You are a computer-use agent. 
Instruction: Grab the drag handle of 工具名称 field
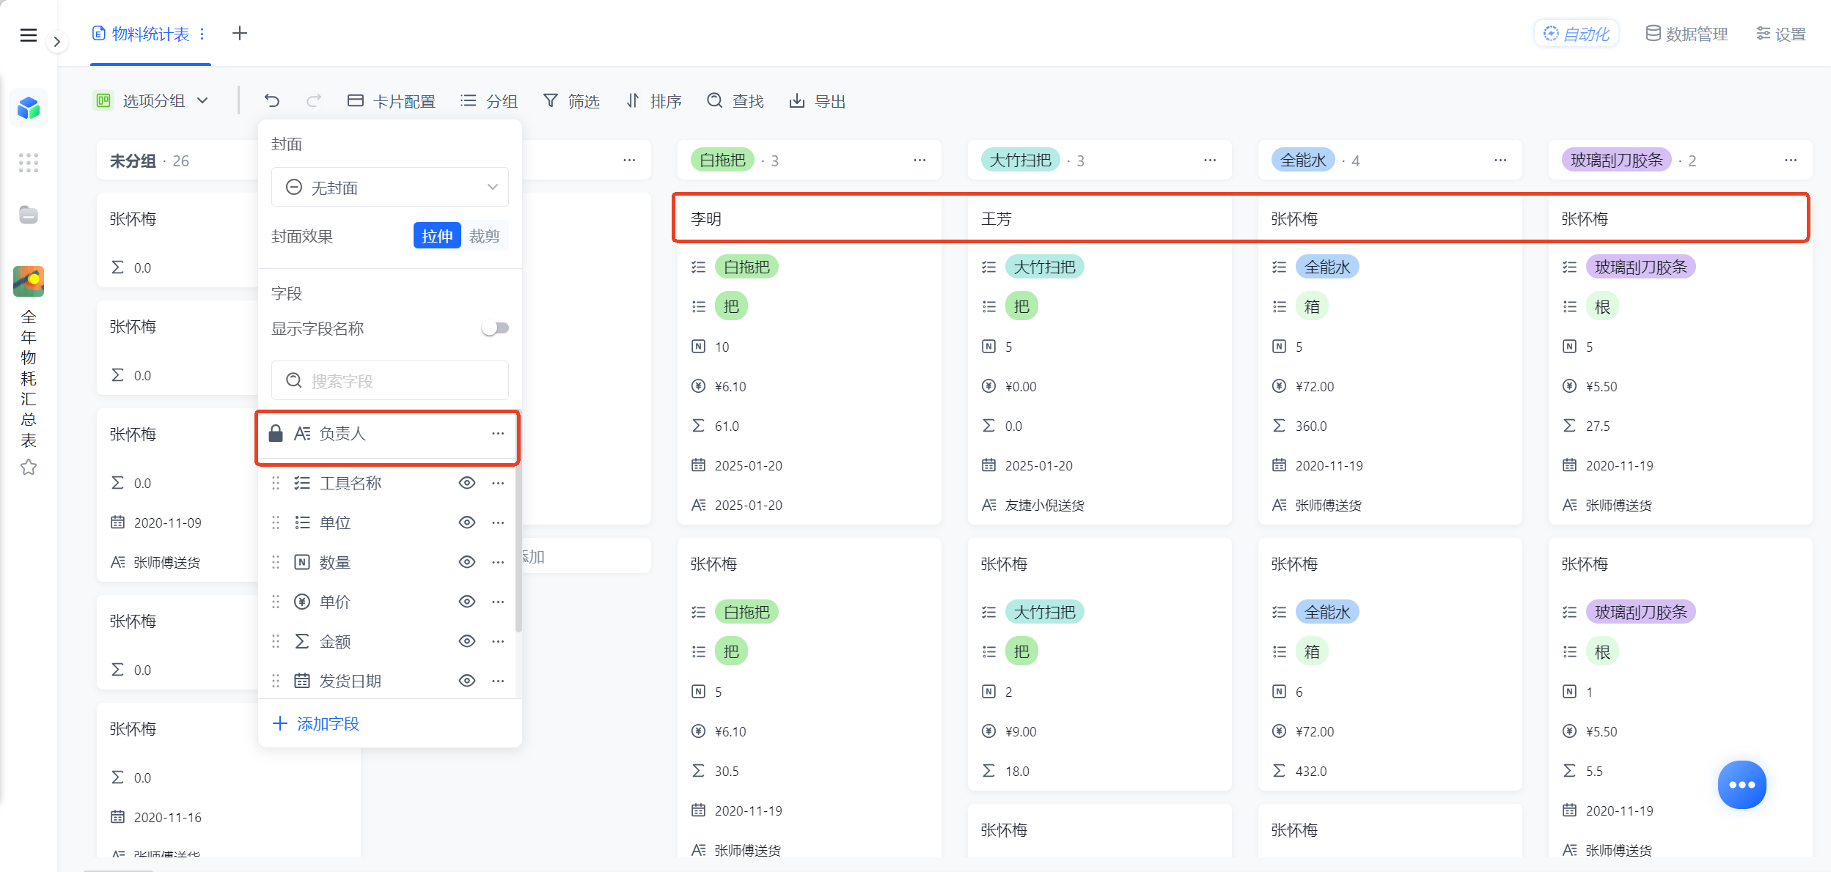click(276, 483)
